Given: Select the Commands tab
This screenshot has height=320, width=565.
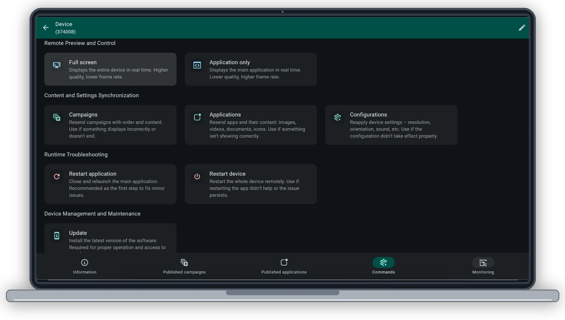Looking at the screenshot, I should 384,266.
